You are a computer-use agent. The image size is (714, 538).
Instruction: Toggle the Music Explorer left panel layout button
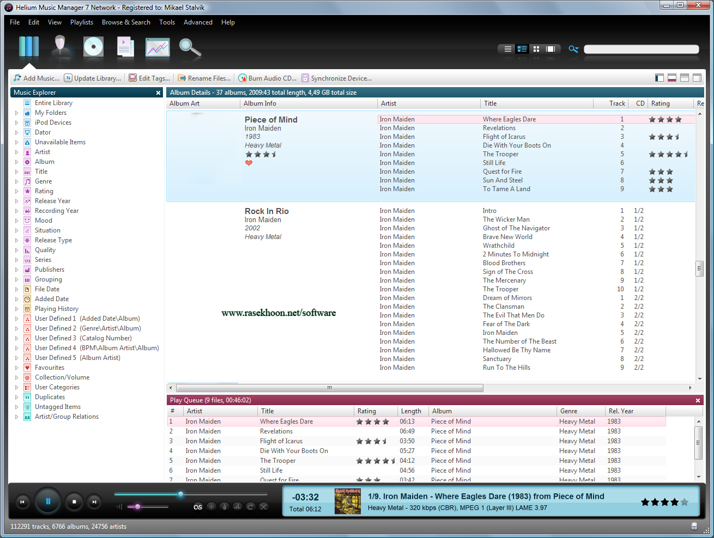click(x=659, y=78)
